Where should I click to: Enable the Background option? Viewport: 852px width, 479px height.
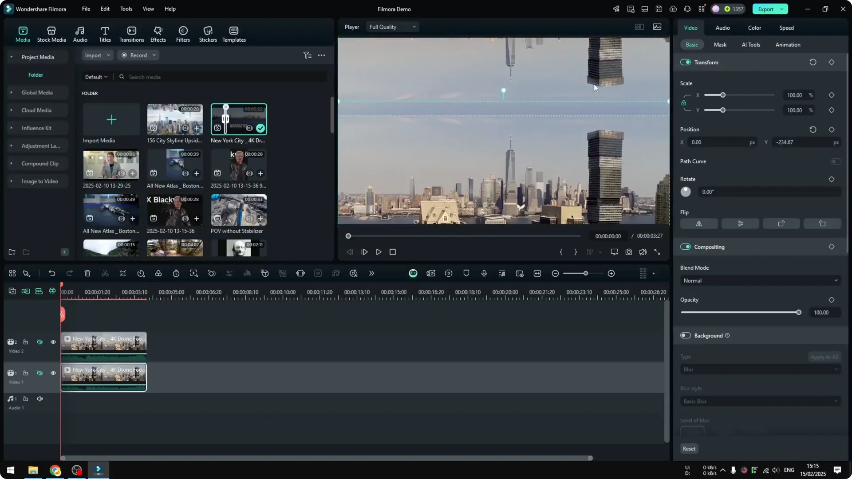[x=685, y=335]
